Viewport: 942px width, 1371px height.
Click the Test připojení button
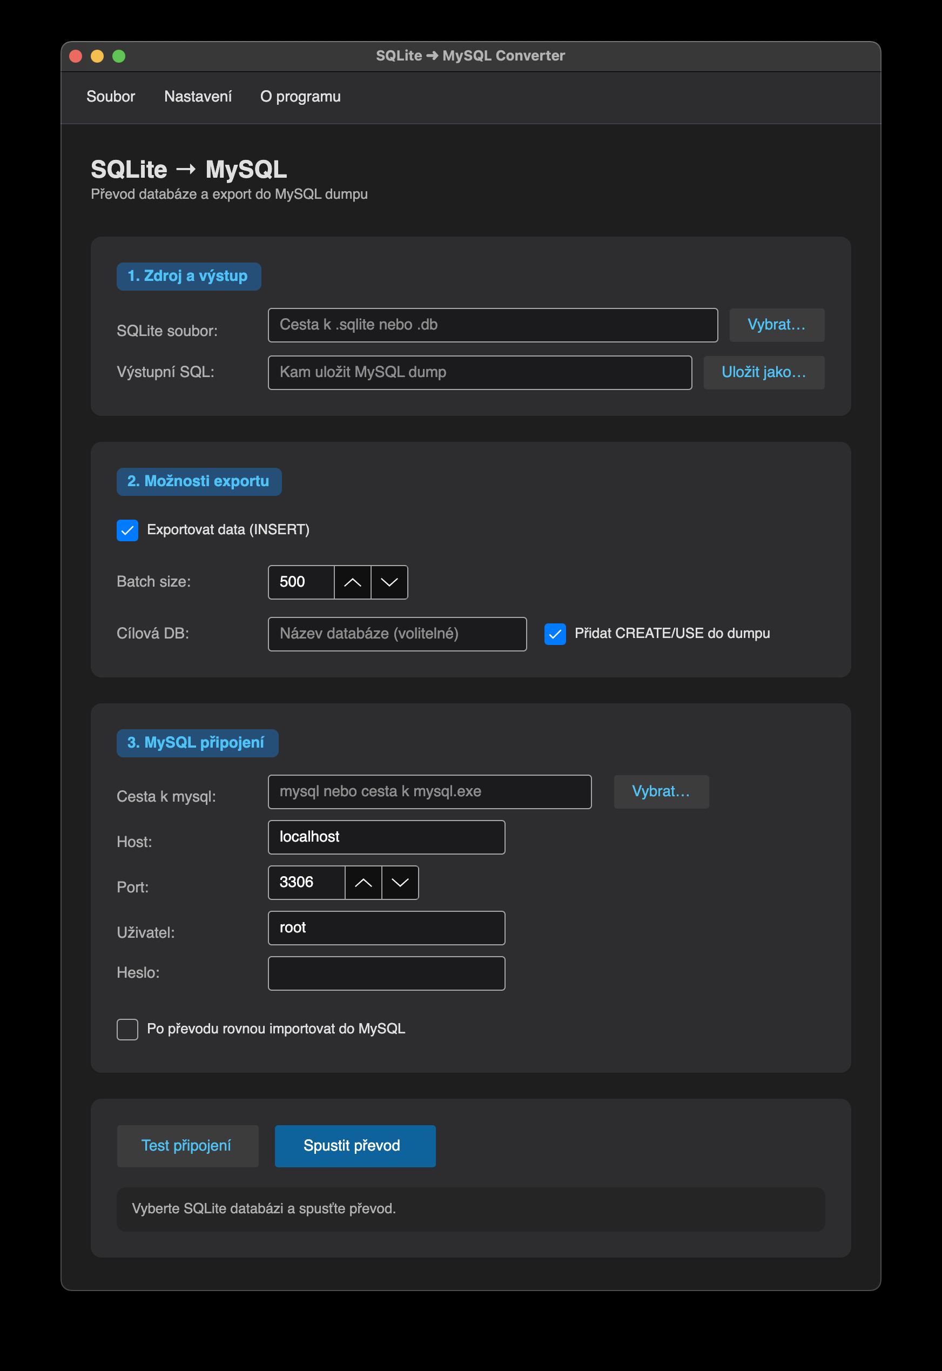click(187, 1146)
